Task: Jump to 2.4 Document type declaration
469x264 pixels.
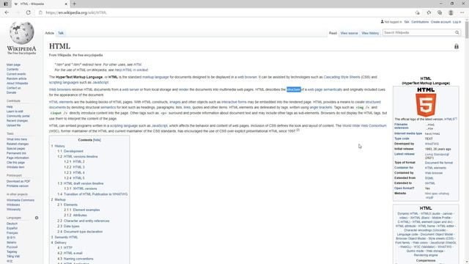Action: 83,232
